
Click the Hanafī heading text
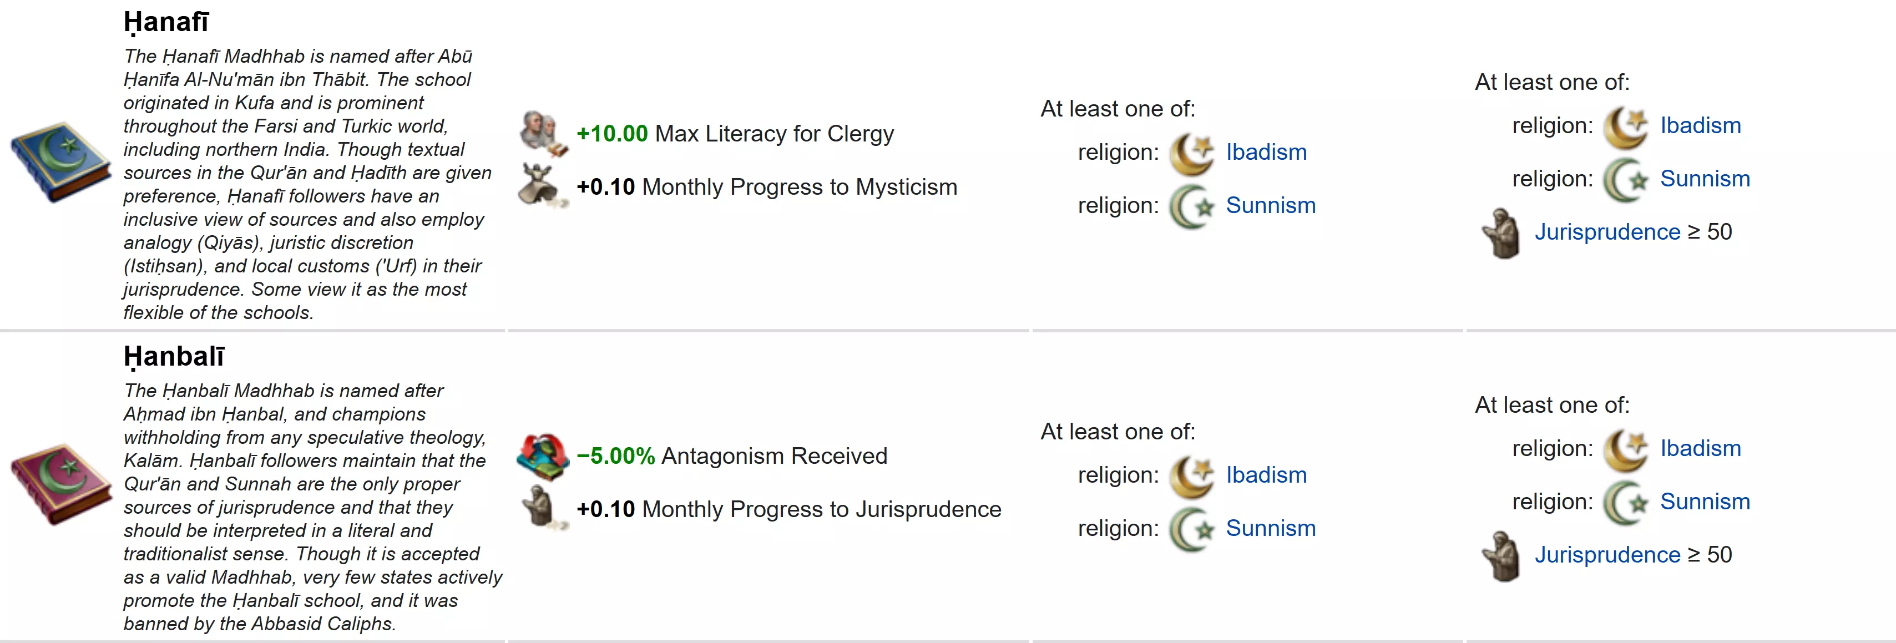pos(166,22)
